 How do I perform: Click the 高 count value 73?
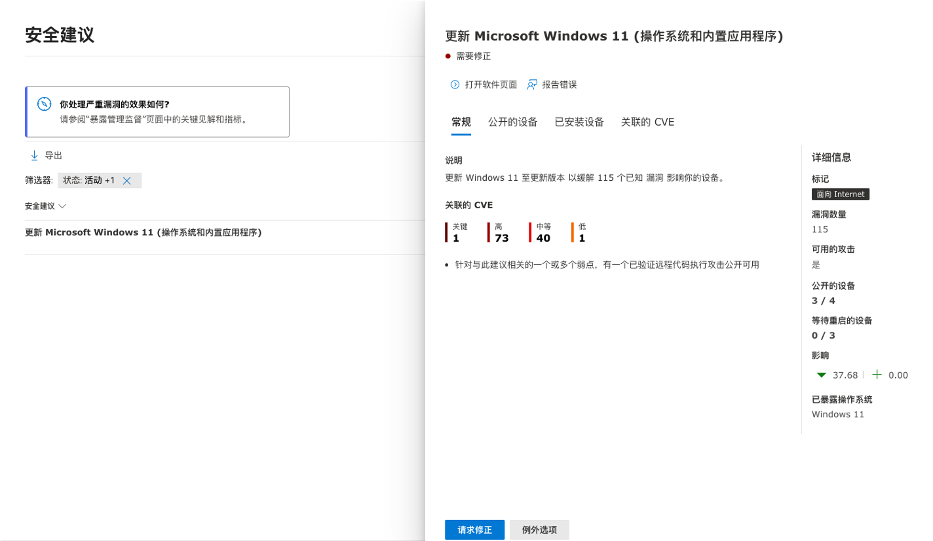pyautogui.click(x=502, y=238)
